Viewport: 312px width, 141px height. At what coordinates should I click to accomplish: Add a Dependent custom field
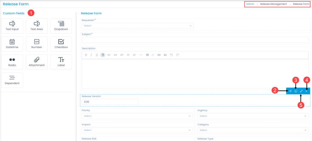pos(12,80)
